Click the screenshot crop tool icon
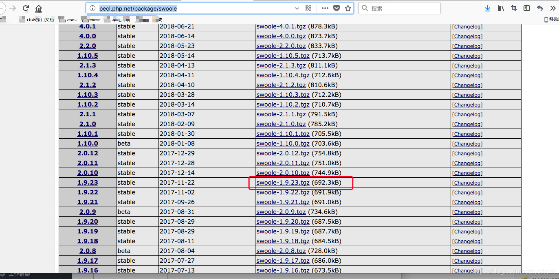559x279 pixels. pyautogui.click(x=514, y=8)
